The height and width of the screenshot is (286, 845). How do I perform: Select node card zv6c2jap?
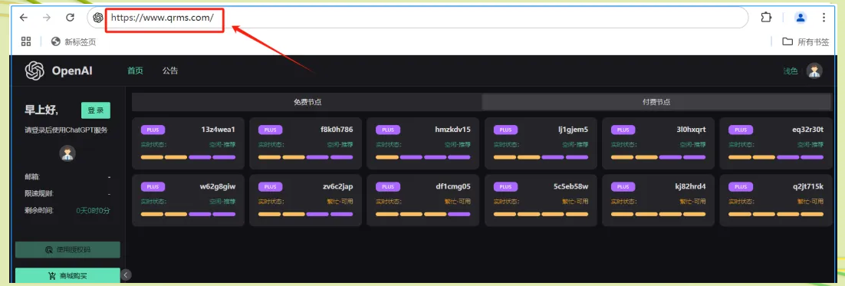tap(305, 200)
